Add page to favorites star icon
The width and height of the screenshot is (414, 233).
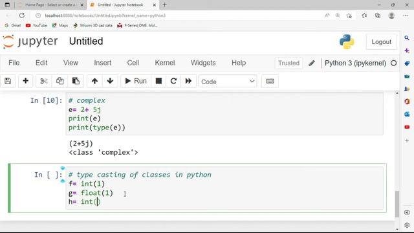[x=349, y=16]
